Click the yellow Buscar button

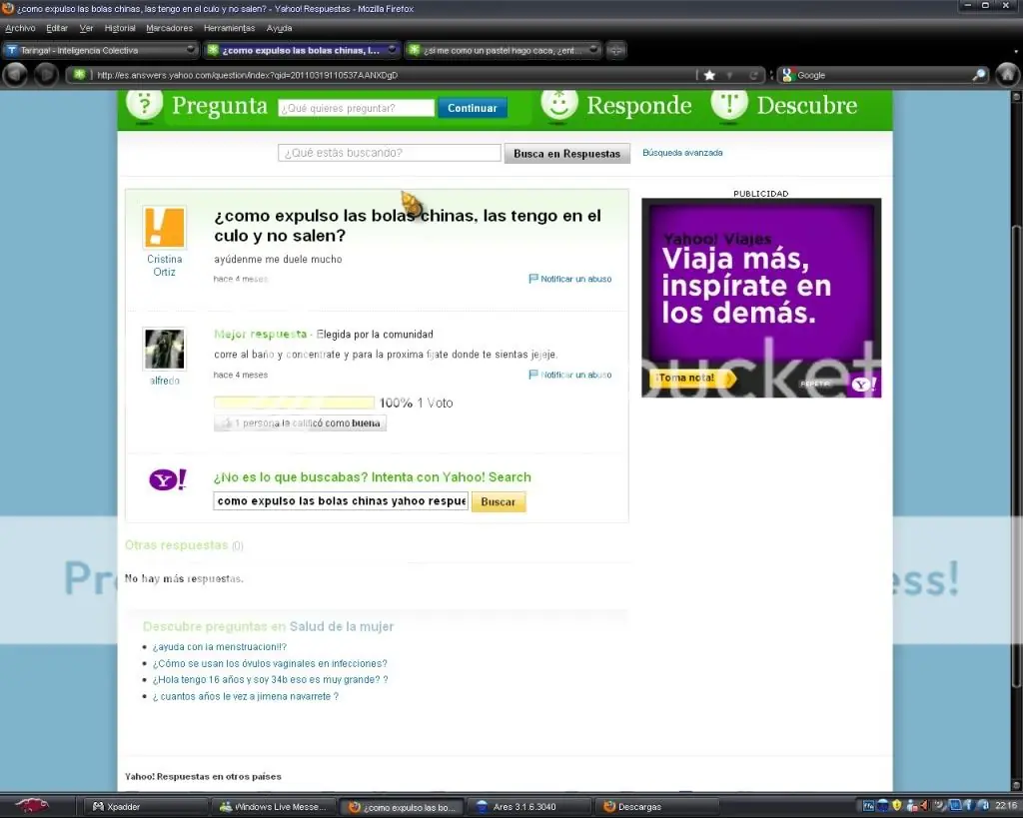(x=499, y=501)
